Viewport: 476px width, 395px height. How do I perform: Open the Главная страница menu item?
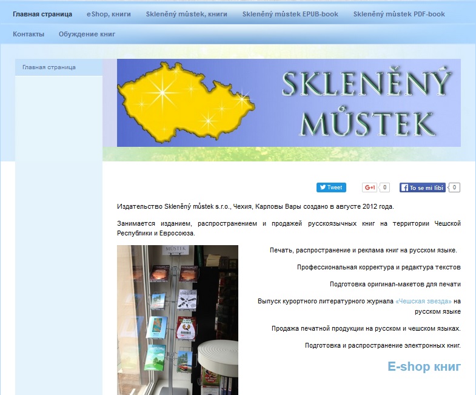tap(42, 15)
